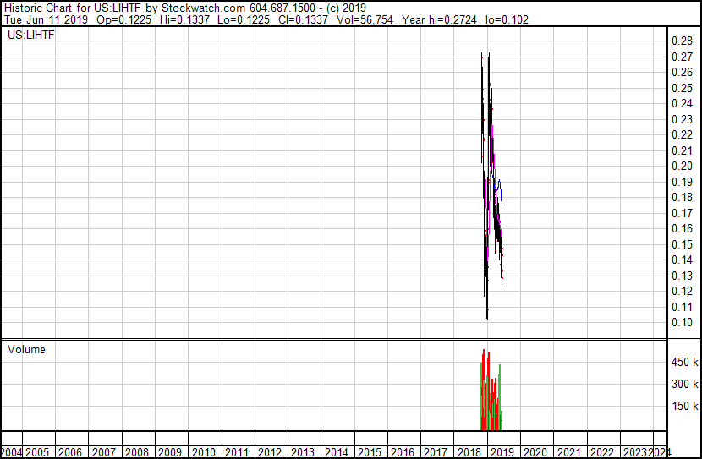This screenshot has width=702, height=459.
Task: Click the 0.22 price axis label
Action: point(683,135)
